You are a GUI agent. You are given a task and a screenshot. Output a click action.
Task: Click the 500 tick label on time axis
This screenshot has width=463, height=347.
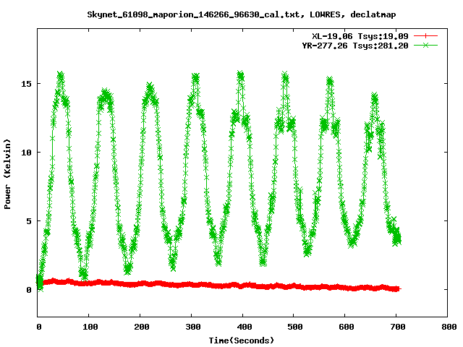(x=294, y=327)
